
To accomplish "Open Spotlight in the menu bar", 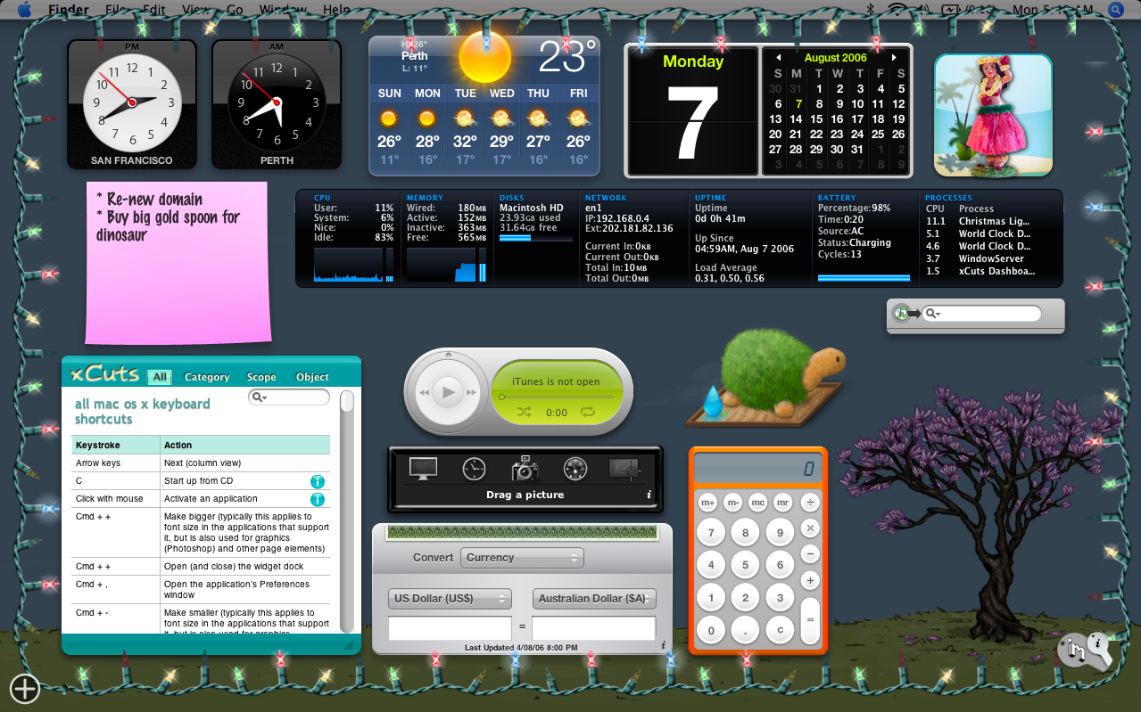I will coord(1115,10).
